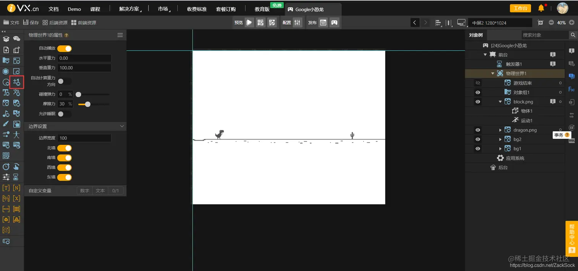Select the music audio component tool
The width and height of the screenshot is (578, 271).
point(6,114)
